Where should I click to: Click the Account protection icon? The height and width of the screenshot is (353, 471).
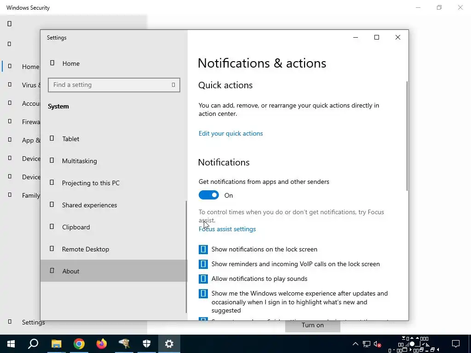[x=10, y=102]
